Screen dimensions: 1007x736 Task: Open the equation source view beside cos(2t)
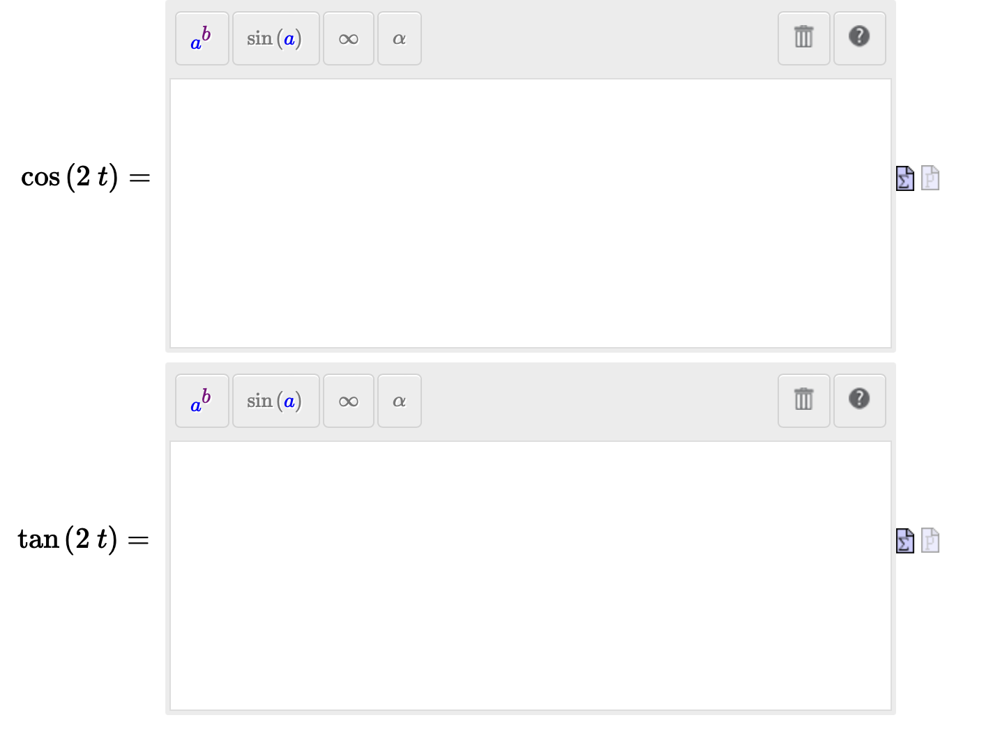click(904, 178)
